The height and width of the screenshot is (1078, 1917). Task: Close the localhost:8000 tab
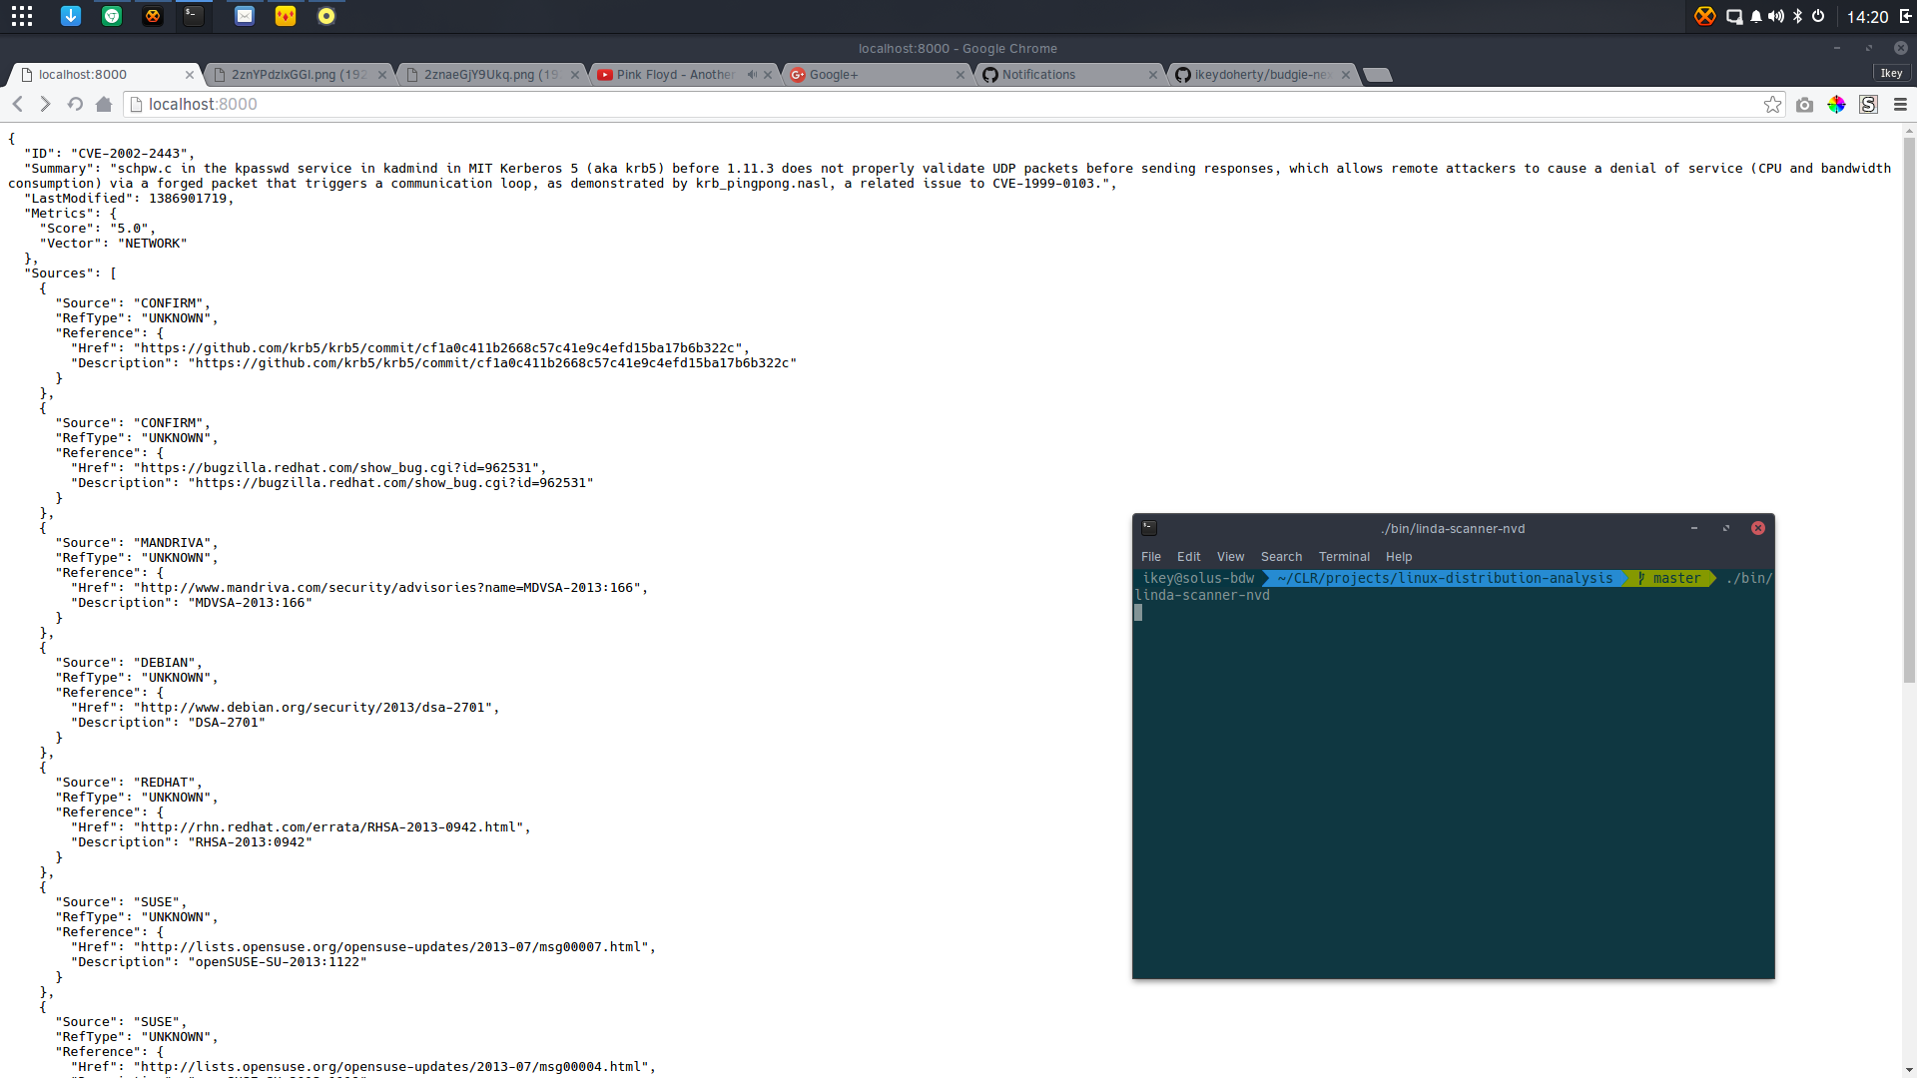[190, 75]
